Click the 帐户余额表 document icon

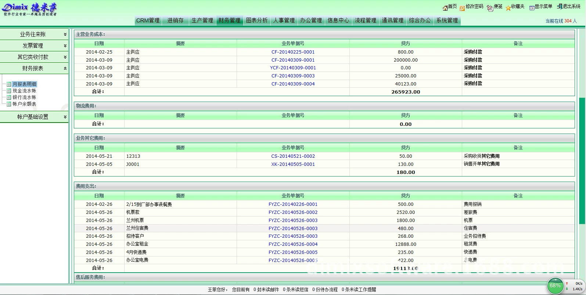(x=9, y=104)
